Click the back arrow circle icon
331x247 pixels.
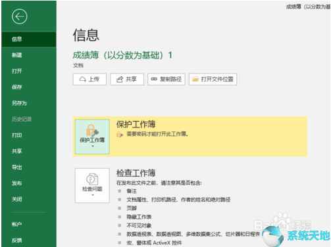20,16
